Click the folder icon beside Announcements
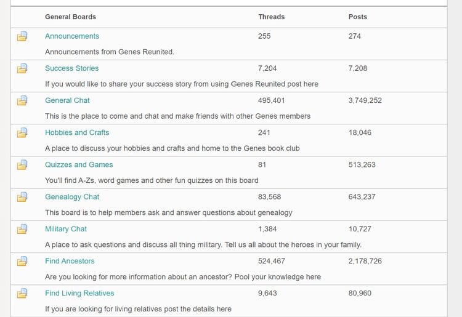 pos(22,36)
